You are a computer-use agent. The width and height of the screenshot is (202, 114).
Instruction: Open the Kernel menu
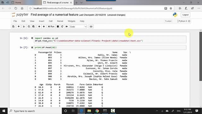(60, 21)
